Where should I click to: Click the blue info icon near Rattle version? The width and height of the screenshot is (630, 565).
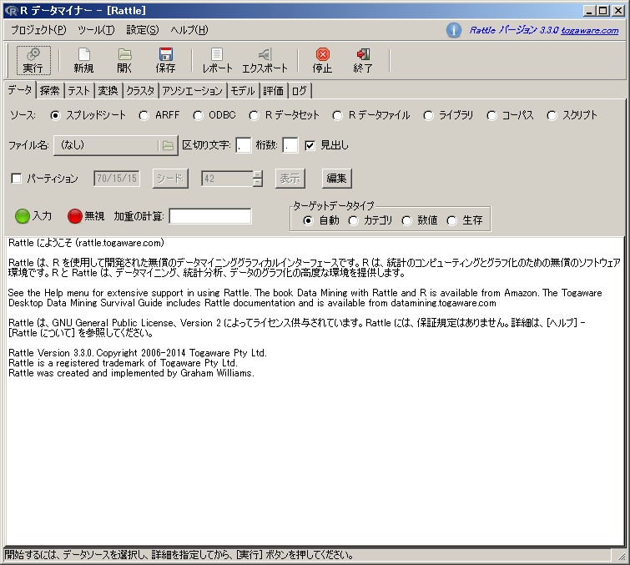(x=454, y=30)
